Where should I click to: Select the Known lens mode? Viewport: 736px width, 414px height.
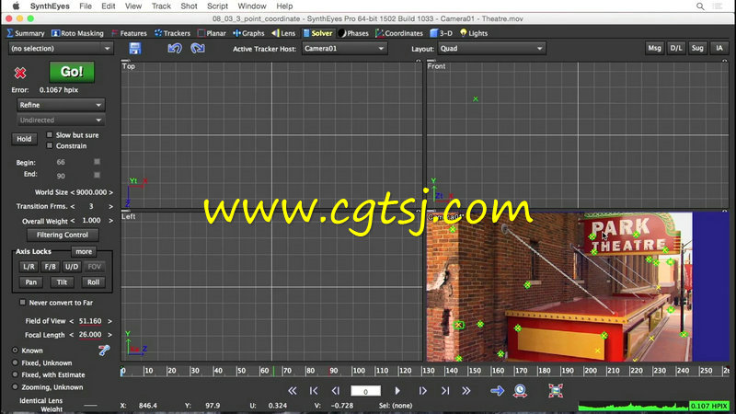coord(15,351)
